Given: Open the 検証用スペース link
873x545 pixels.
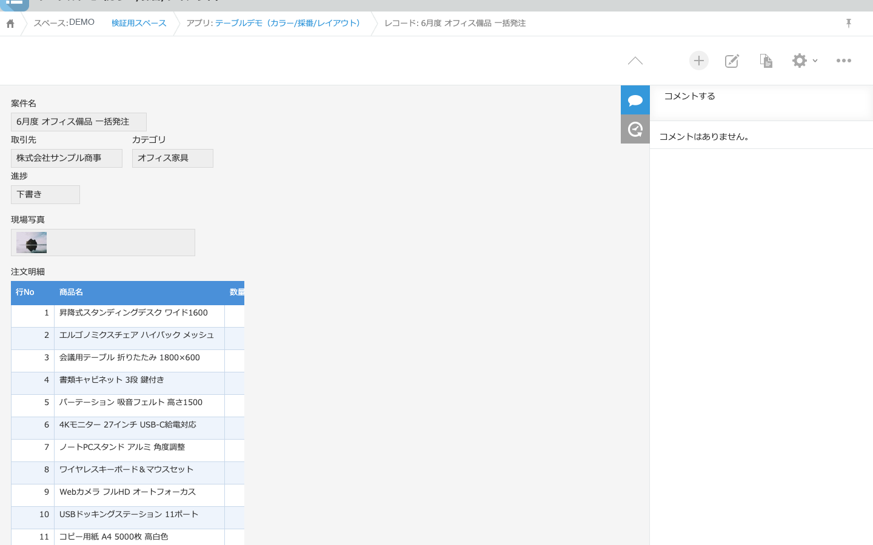Looking at the screenshot, I should point(139,23).
